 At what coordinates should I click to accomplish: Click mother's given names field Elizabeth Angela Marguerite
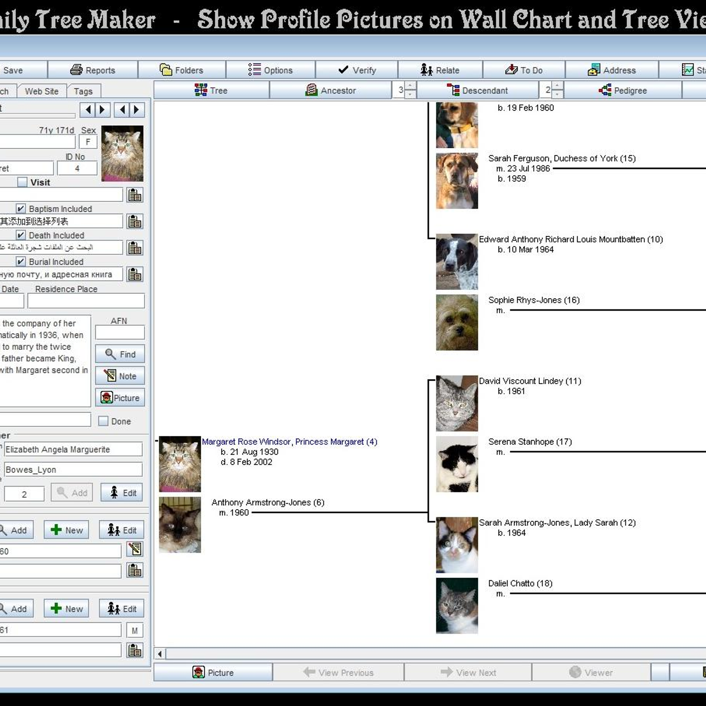(x=73, y=449)
